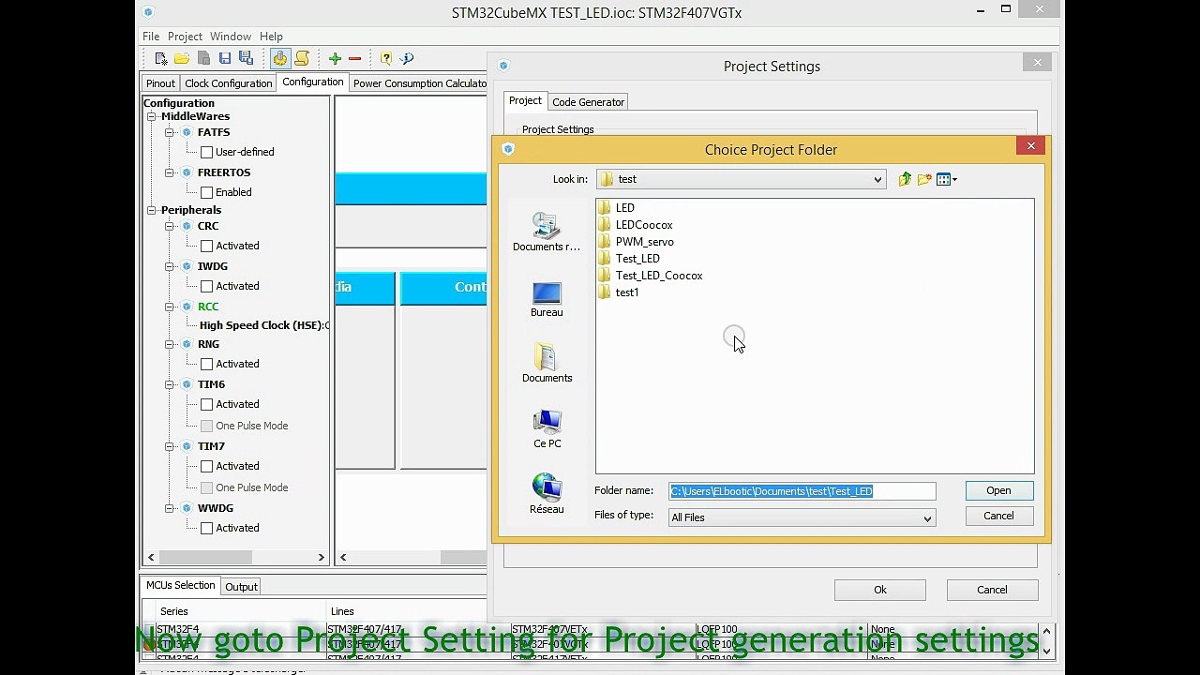Change the file list view mode
The image size is (1200, 675).
(x=946, y=179)
